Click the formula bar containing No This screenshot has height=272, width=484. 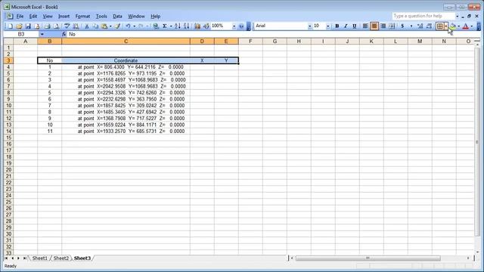pos(271,34)
